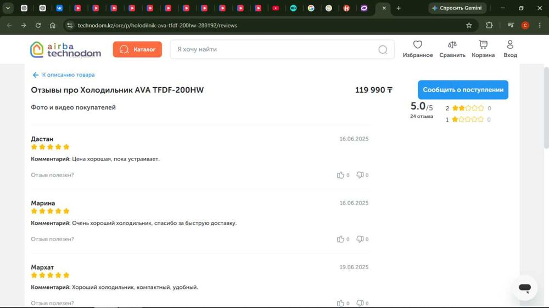The width and height of the screenshot is (549, 308).
Task: Open the media control icon
Action: point(511,25)
